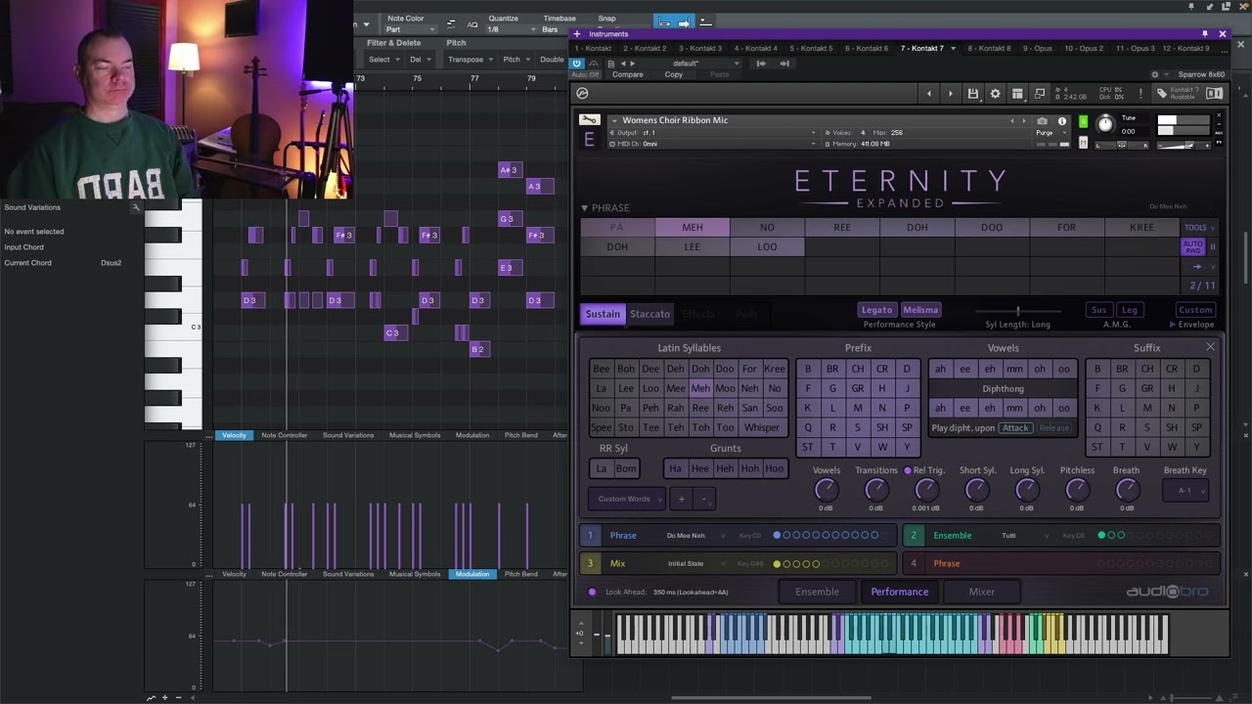Select the MEH phrase cell
The height and width of the screenshot is (704, 1252).
[x=693, y=227]
